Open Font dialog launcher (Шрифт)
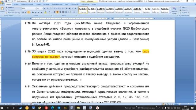 coord(51,16)
